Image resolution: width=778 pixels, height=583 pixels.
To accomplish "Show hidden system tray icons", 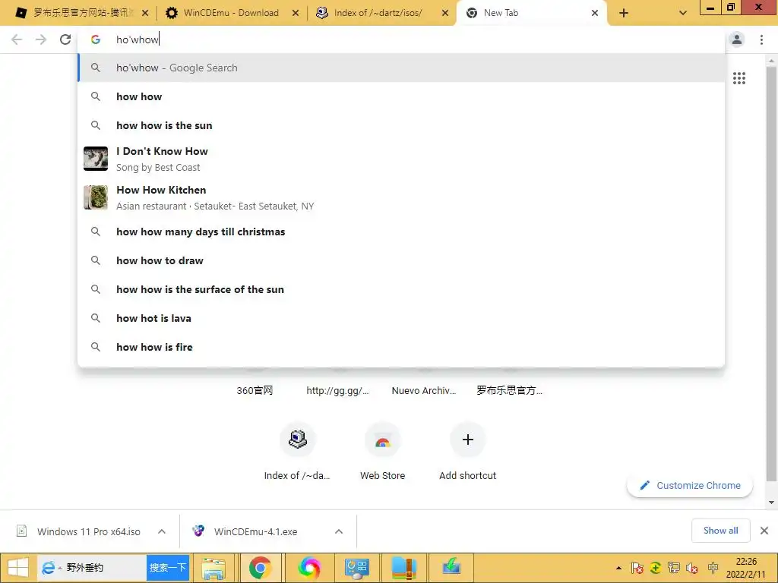I will 618,568.
